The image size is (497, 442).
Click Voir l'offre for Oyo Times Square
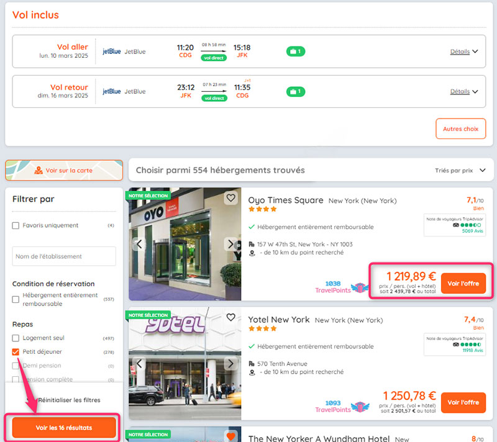click(x=463, y=283)
